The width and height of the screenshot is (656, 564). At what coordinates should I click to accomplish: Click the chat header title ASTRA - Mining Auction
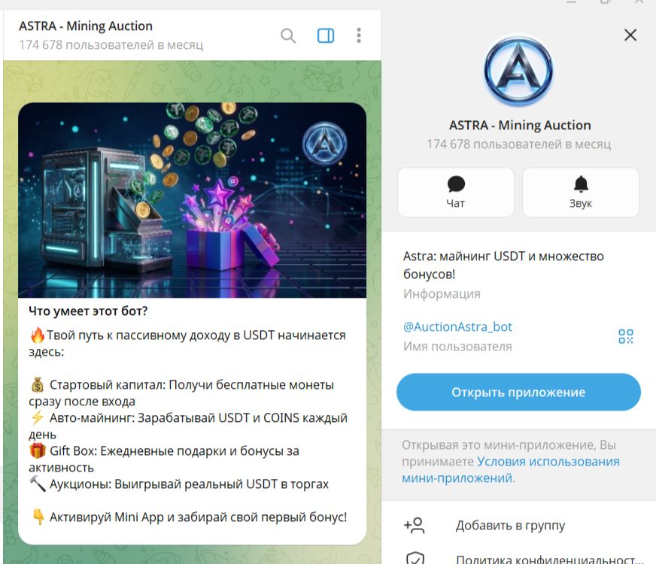coord(85,26)
